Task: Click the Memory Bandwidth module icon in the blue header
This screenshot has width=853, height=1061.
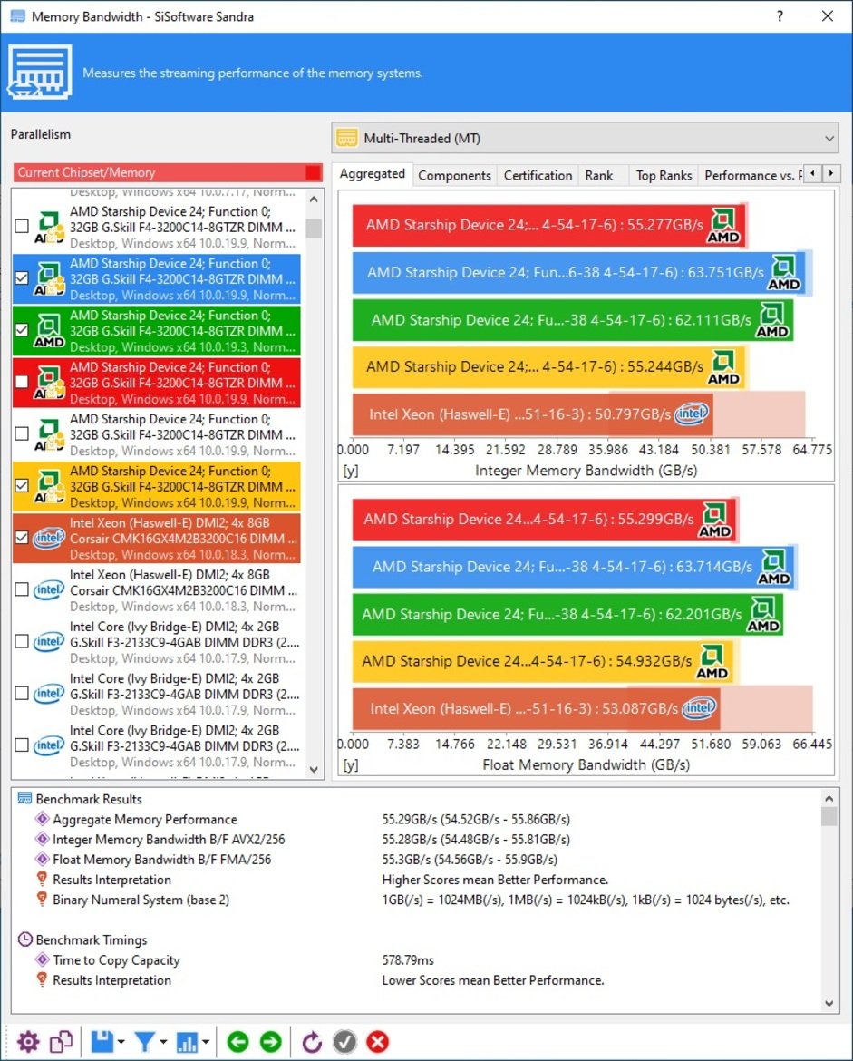Action: (39, 72)
